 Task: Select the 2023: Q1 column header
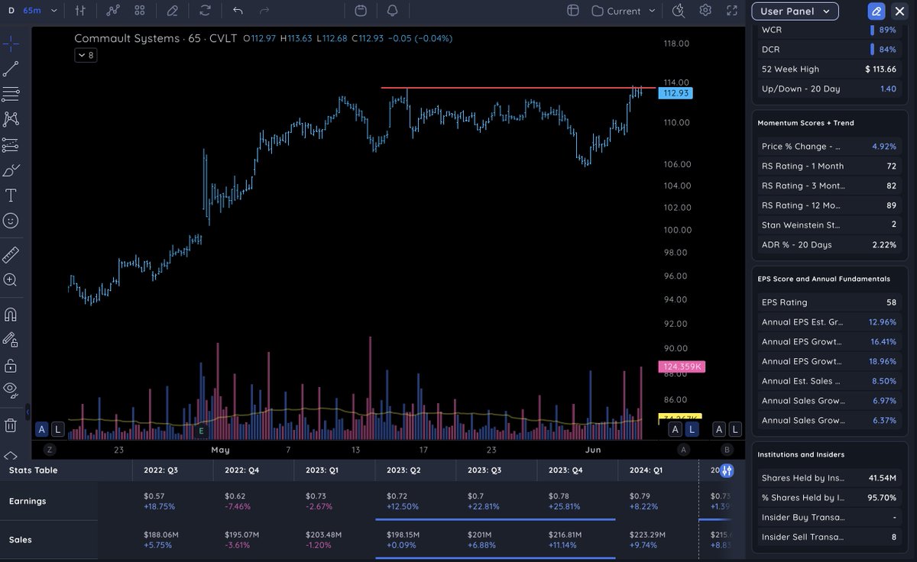tap(322, 470)
